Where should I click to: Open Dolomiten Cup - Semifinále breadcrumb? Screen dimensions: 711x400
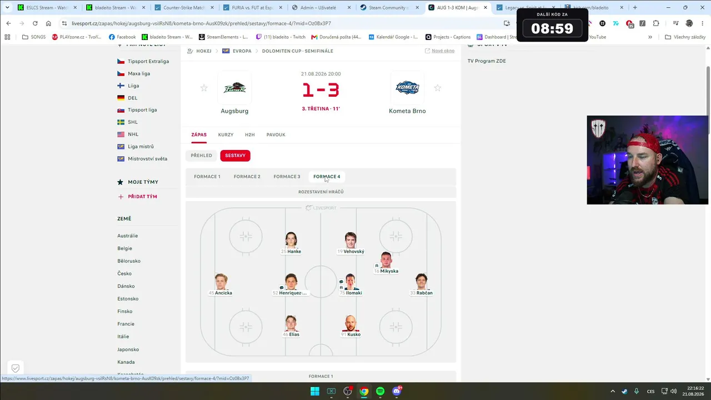pyautogui.click(x=298, y=51)
